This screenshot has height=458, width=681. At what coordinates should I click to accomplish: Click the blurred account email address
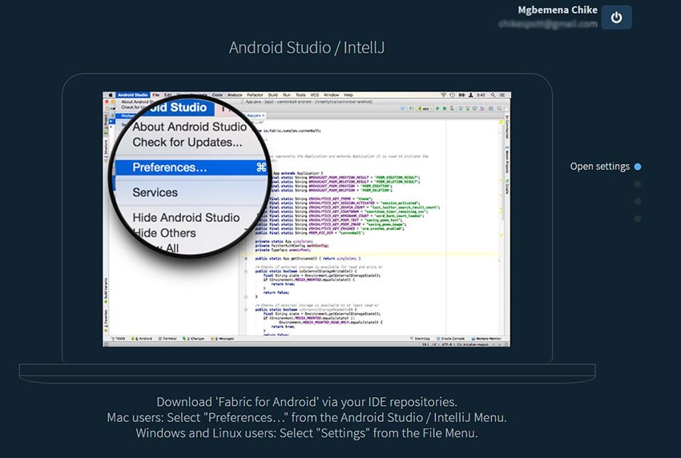click(548, 23)
